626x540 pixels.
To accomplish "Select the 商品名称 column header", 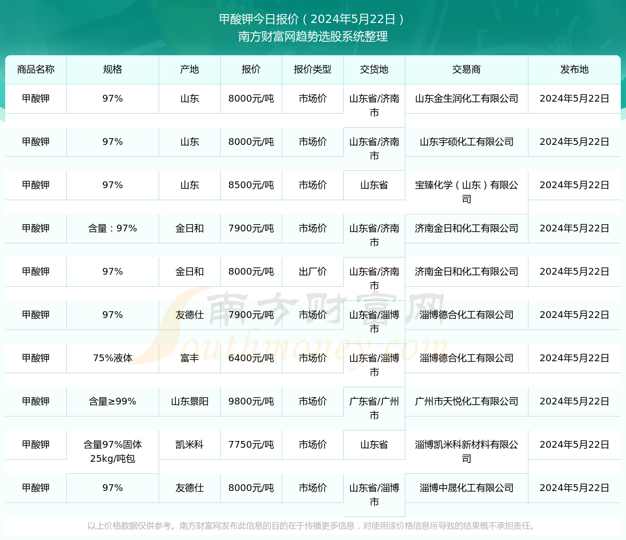I will pos(36,69).
